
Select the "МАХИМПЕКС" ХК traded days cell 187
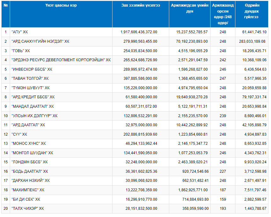click(223, 190)
